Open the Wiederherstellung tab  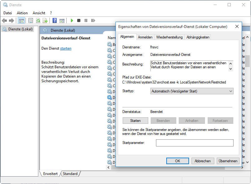click(169, 37)
